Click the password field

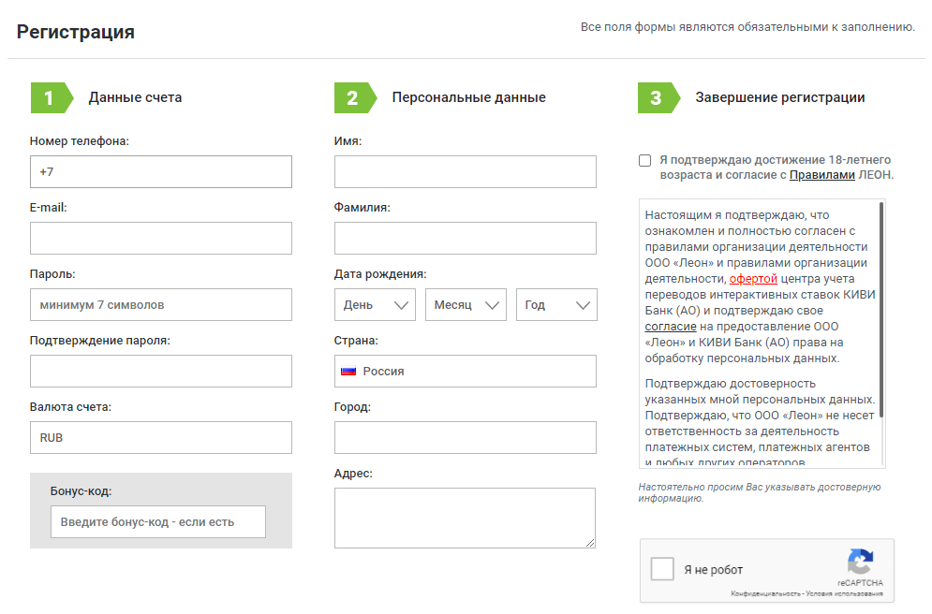tap(161, 305)
